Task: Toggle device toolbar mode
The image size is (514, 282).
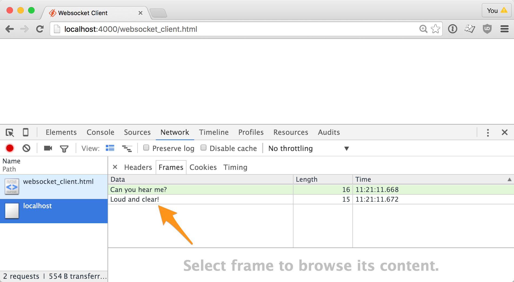Action: (26, 132)
